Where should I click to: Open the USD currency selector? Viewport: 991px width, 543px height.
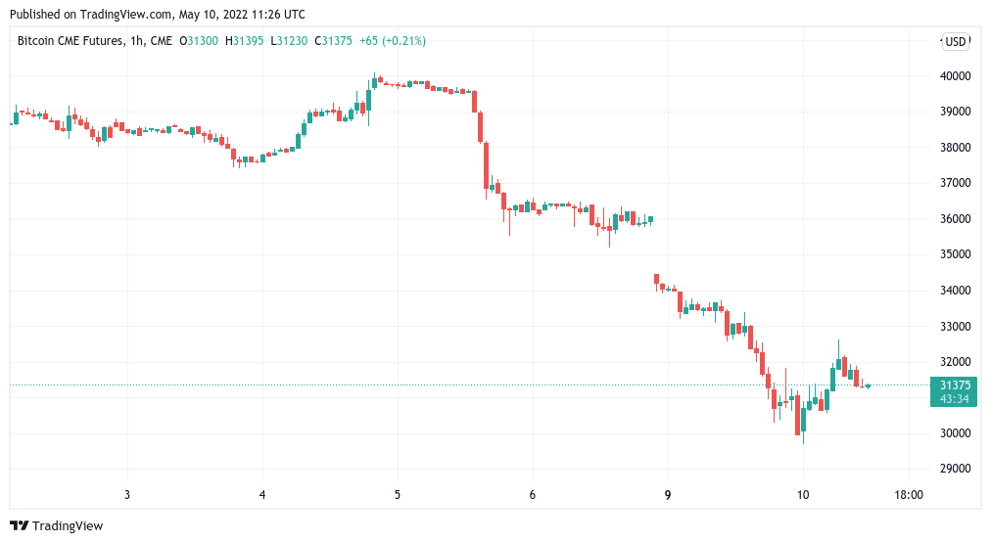(955, 41)
